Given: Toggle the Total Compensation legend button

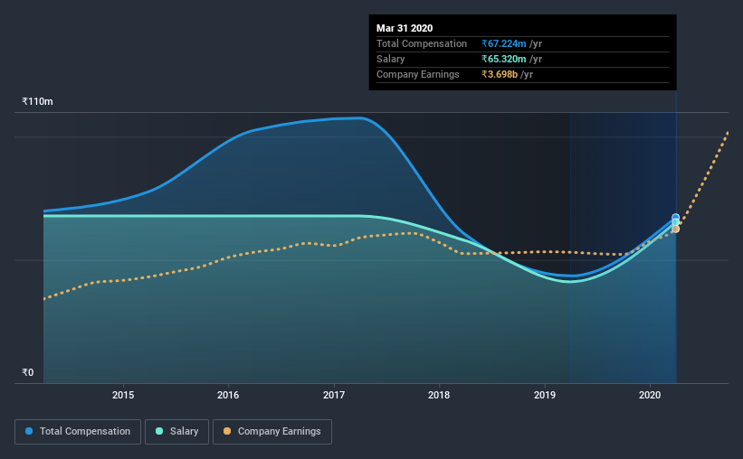Looking at the screenshot, I should (x=78, y=432).
